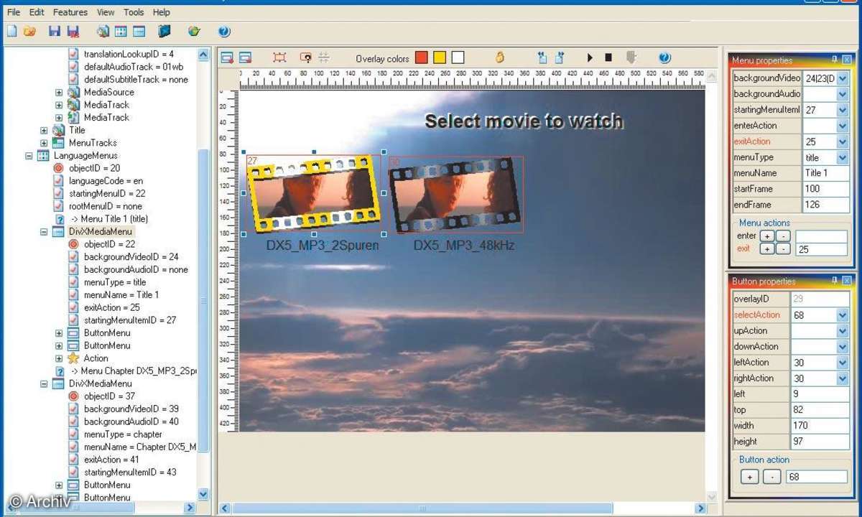Image resolution: width=862 pixels, height=517 pixels.
Task: Open the Tools menu
Action: [134, 12]
